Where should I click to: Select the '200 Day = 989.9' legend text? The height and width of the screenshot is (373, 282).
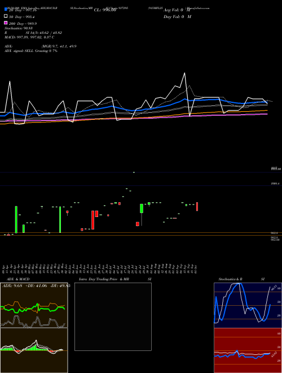coord(23,24)
